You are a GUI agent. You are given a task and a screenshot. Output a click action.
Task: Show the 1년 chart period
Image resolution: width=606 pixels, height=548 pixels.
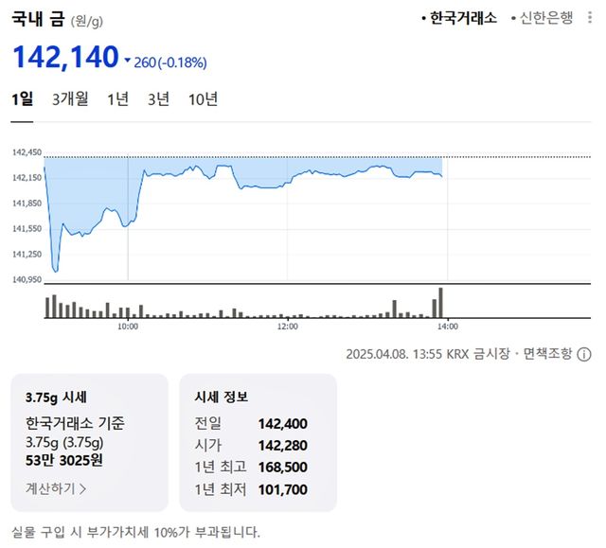(x=118, y=99)
